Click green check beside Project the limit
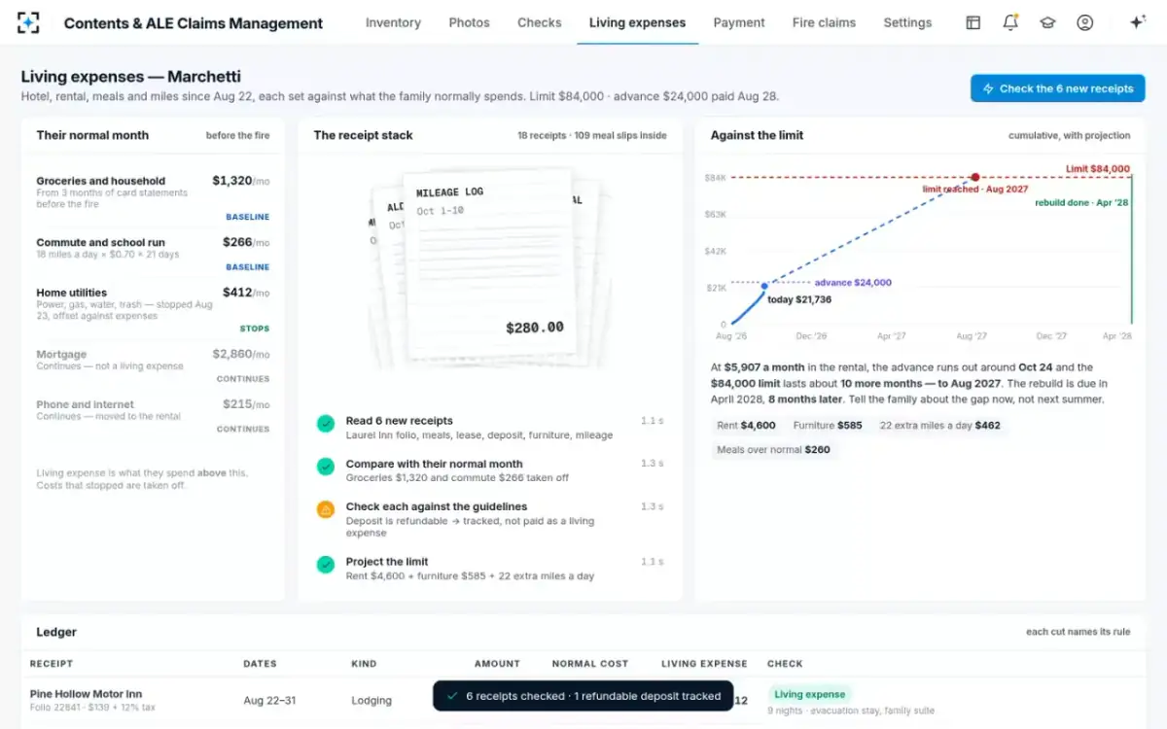 tap(326, 564)
